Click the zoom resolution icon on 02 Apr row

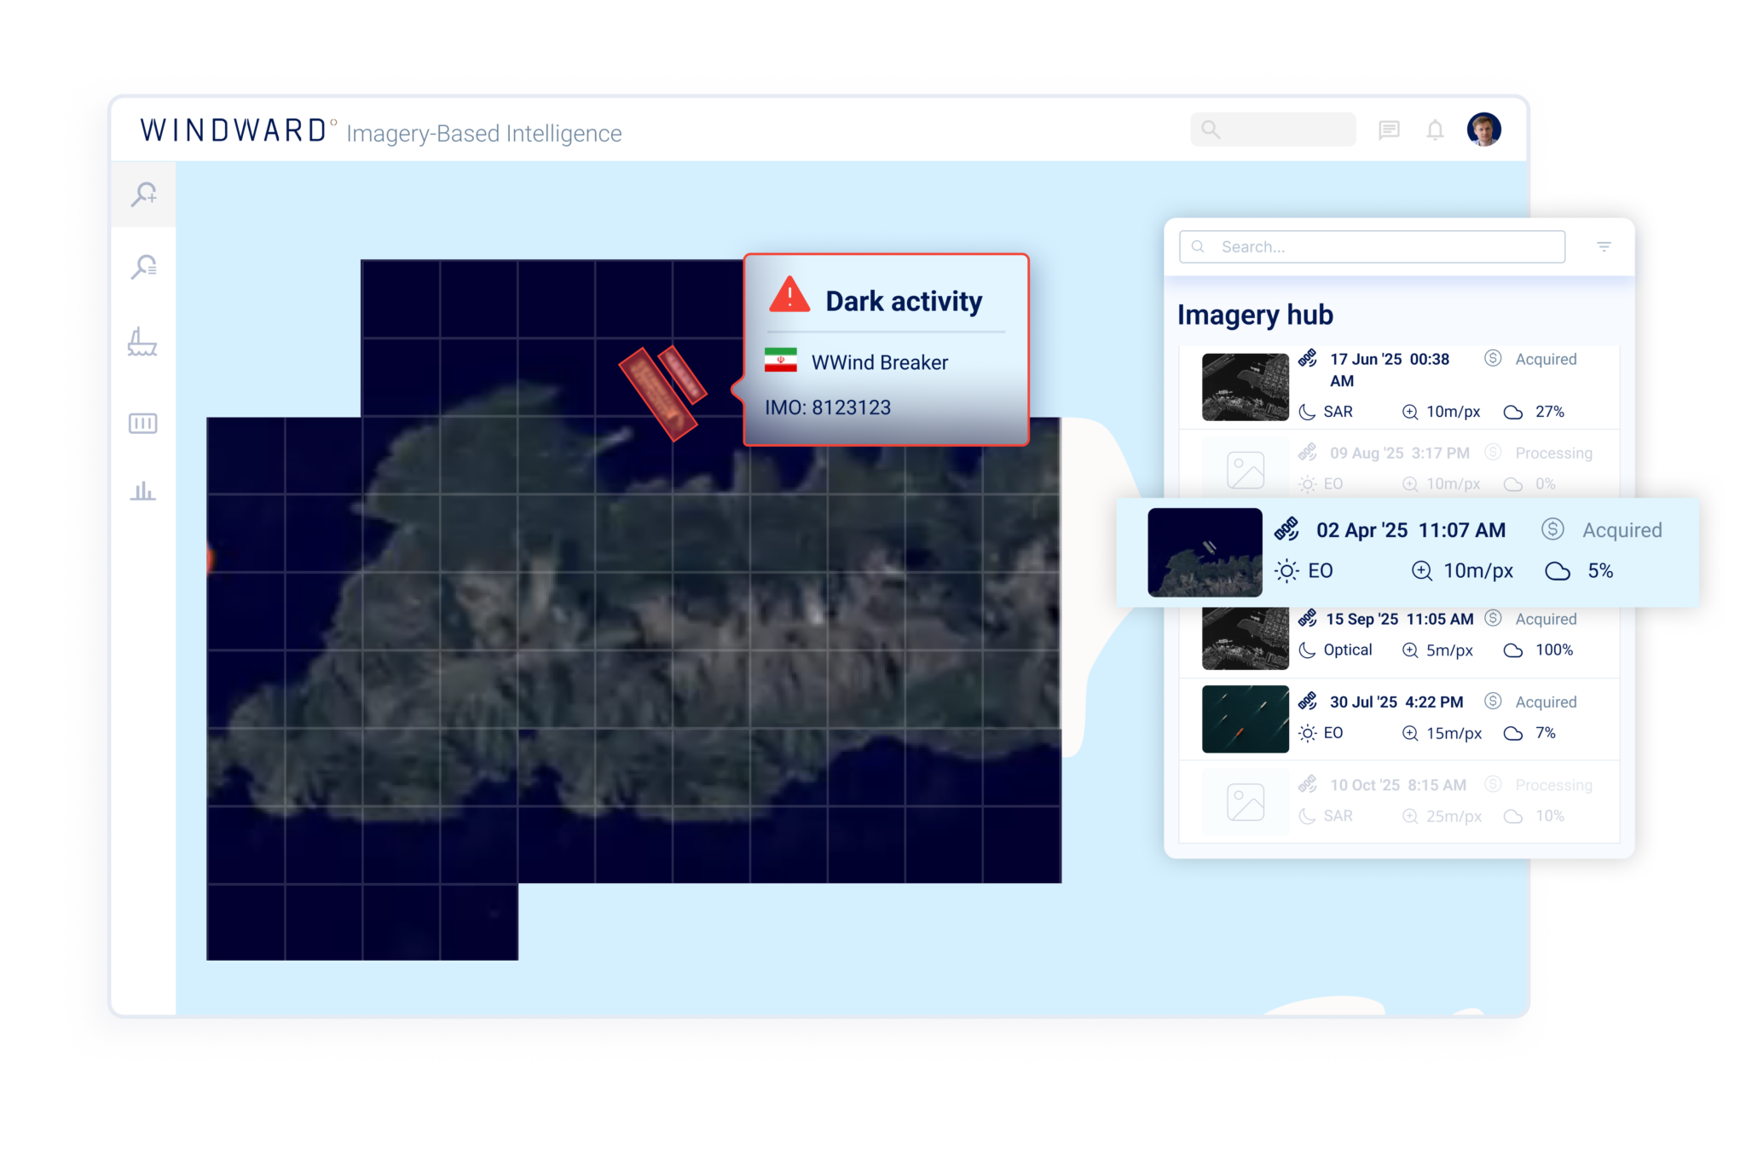[1421, 570]
